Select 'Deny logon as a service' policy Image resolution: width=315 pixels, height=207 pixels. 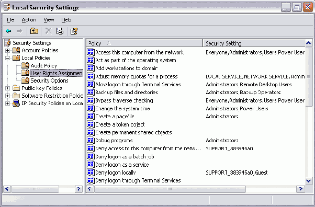[x=122, y=165]
